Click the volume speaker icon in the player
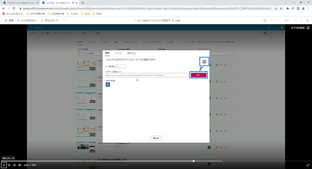The width and height of the screenshot is (312, 169). (19, 165)
